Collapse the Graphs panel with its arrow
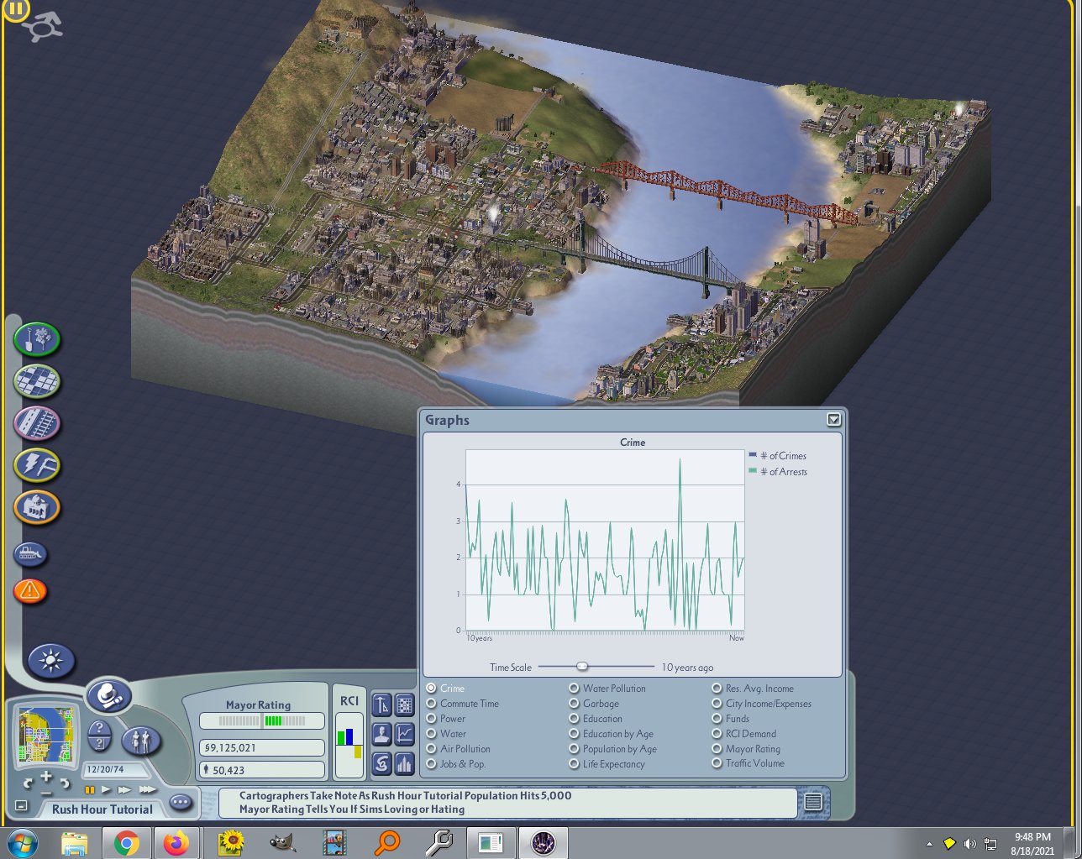 pyautogui.click(x=833, y=419)
